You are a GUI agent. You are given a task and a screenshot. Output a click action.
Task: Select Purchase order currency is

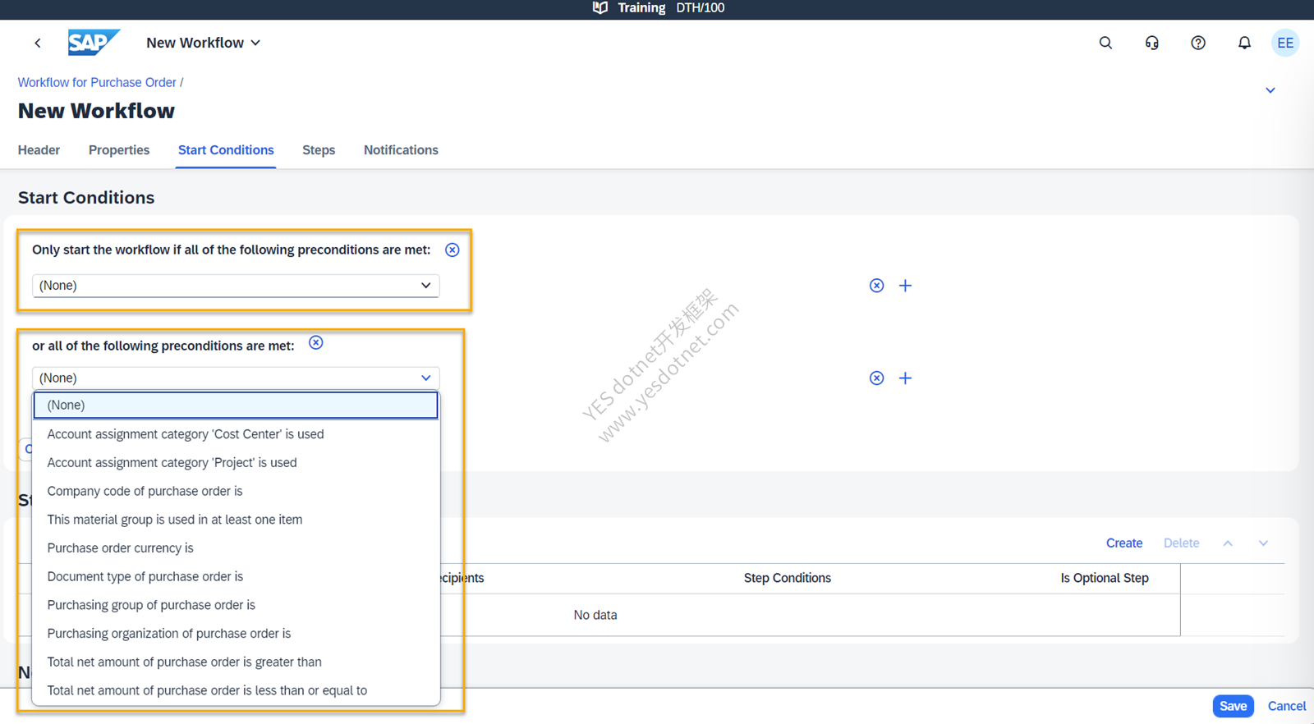click(x=236, y=548)
